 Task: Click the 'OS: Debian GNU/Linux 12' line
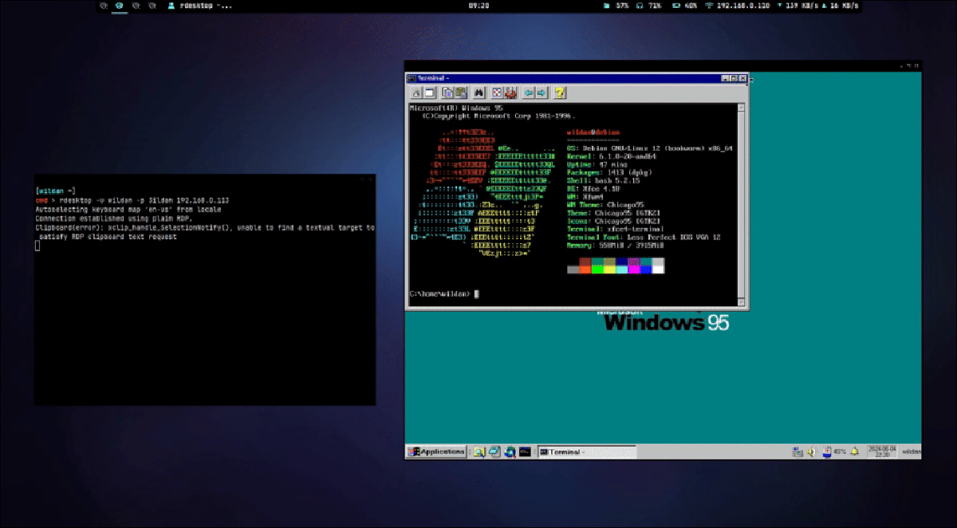pyautogui.click(x=649, y=148)
